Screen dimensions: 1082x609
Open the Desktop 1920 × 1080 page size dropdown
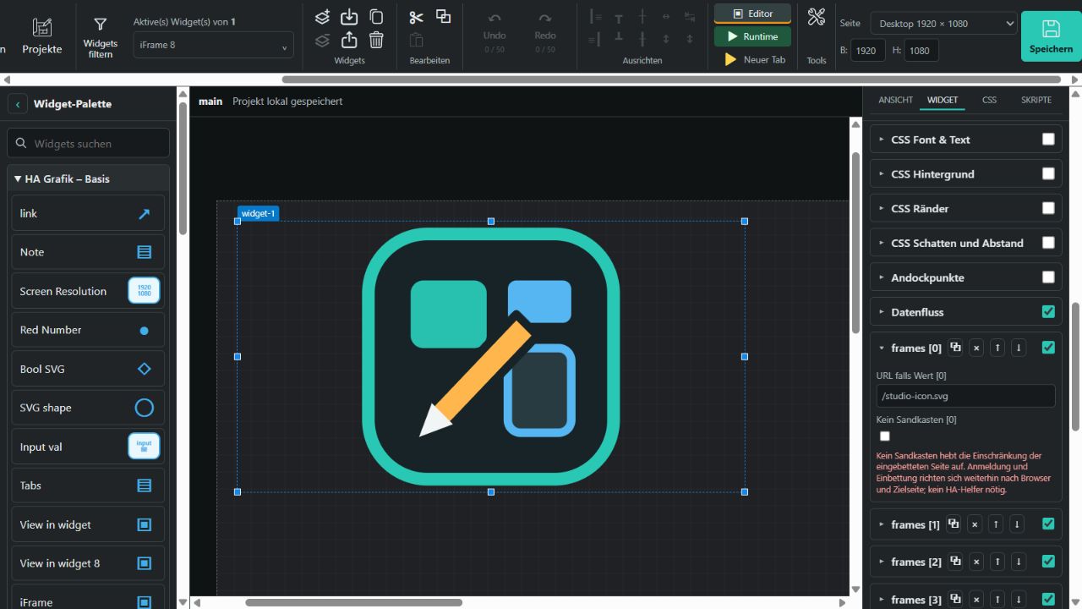943,24
